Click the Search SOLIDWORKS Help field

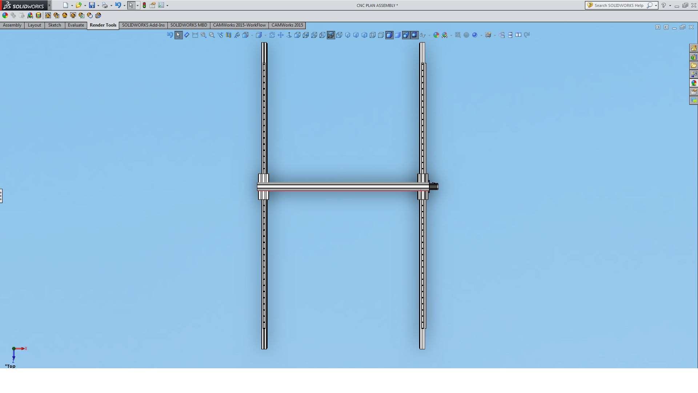click(x=619, y=5)
